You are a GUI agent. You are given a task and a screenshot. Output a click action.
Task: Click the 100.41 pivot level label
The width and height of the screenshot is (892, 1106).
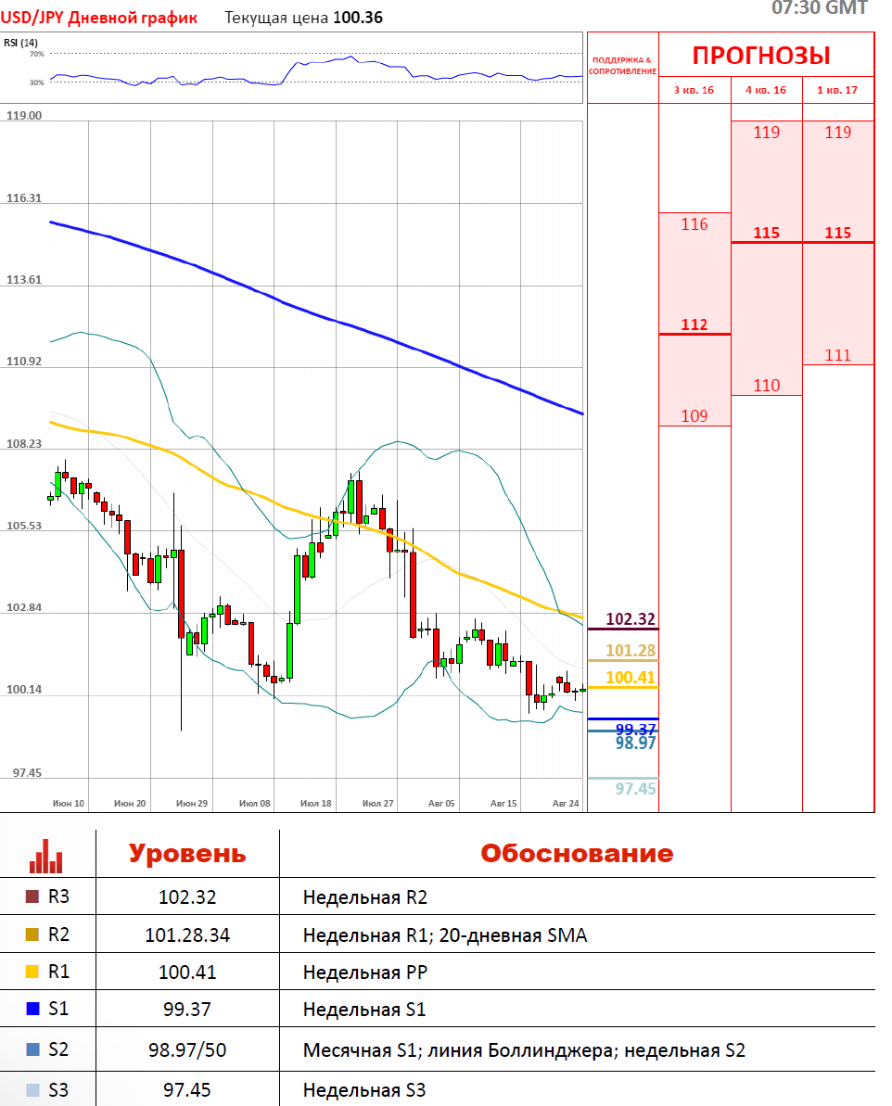631,678
